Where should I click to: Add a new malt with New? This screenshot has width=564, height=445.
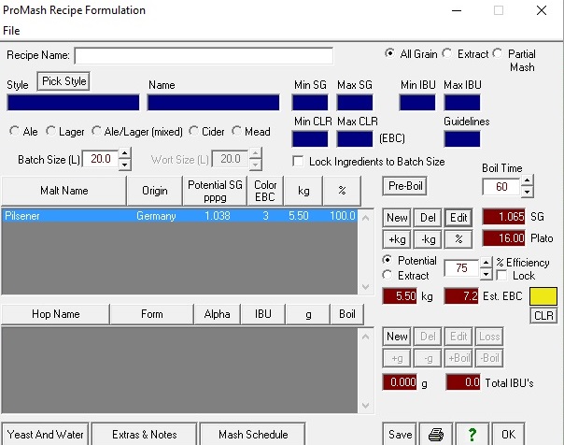[x=397, y=218]
